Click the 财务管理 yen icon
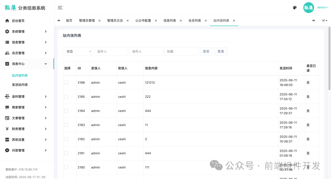Viewport: 331px width, 179px height. tap(7, 129)
